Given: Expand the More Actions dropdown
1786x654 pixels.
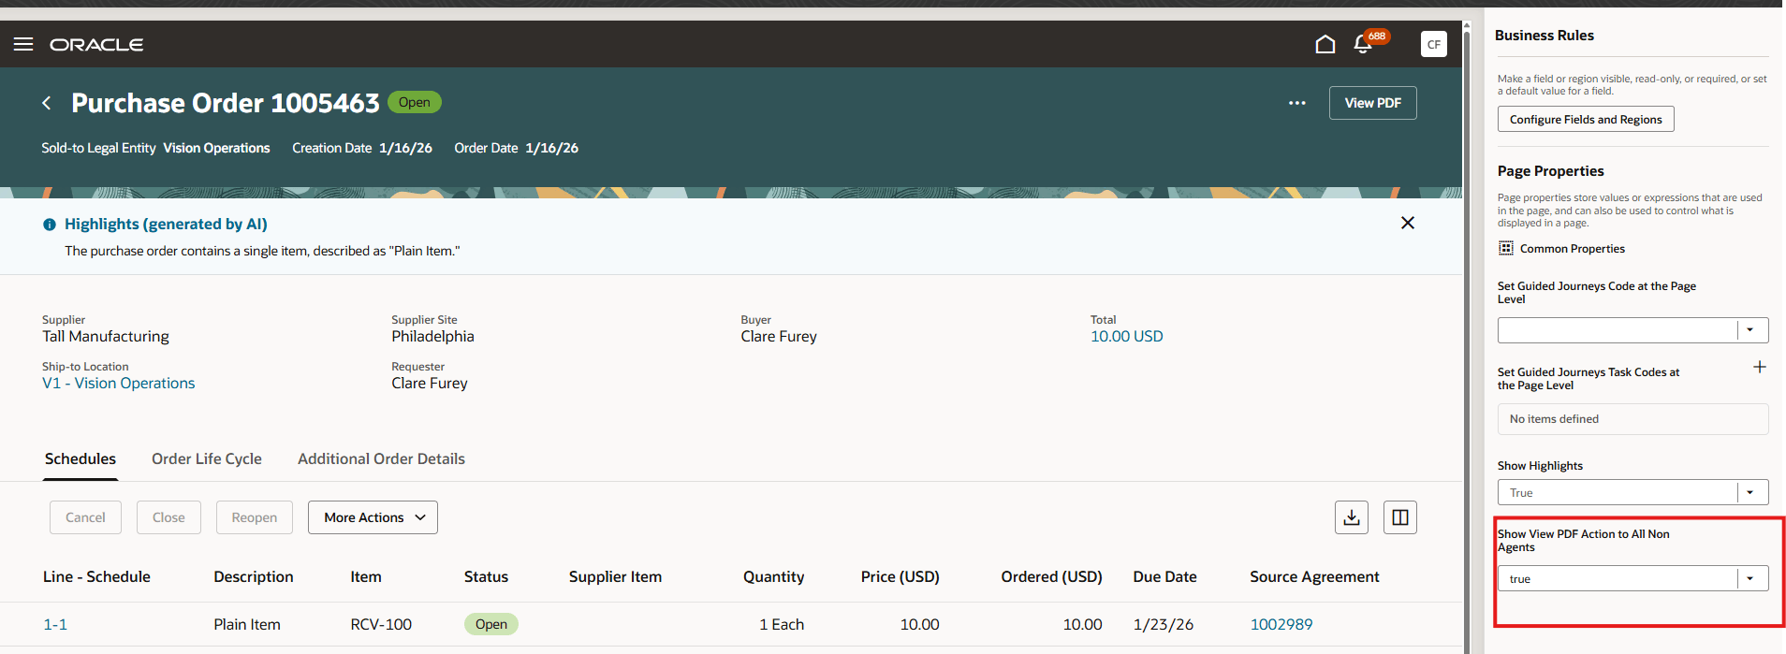Looking at the screenshot, I should [x=373, y=517].
